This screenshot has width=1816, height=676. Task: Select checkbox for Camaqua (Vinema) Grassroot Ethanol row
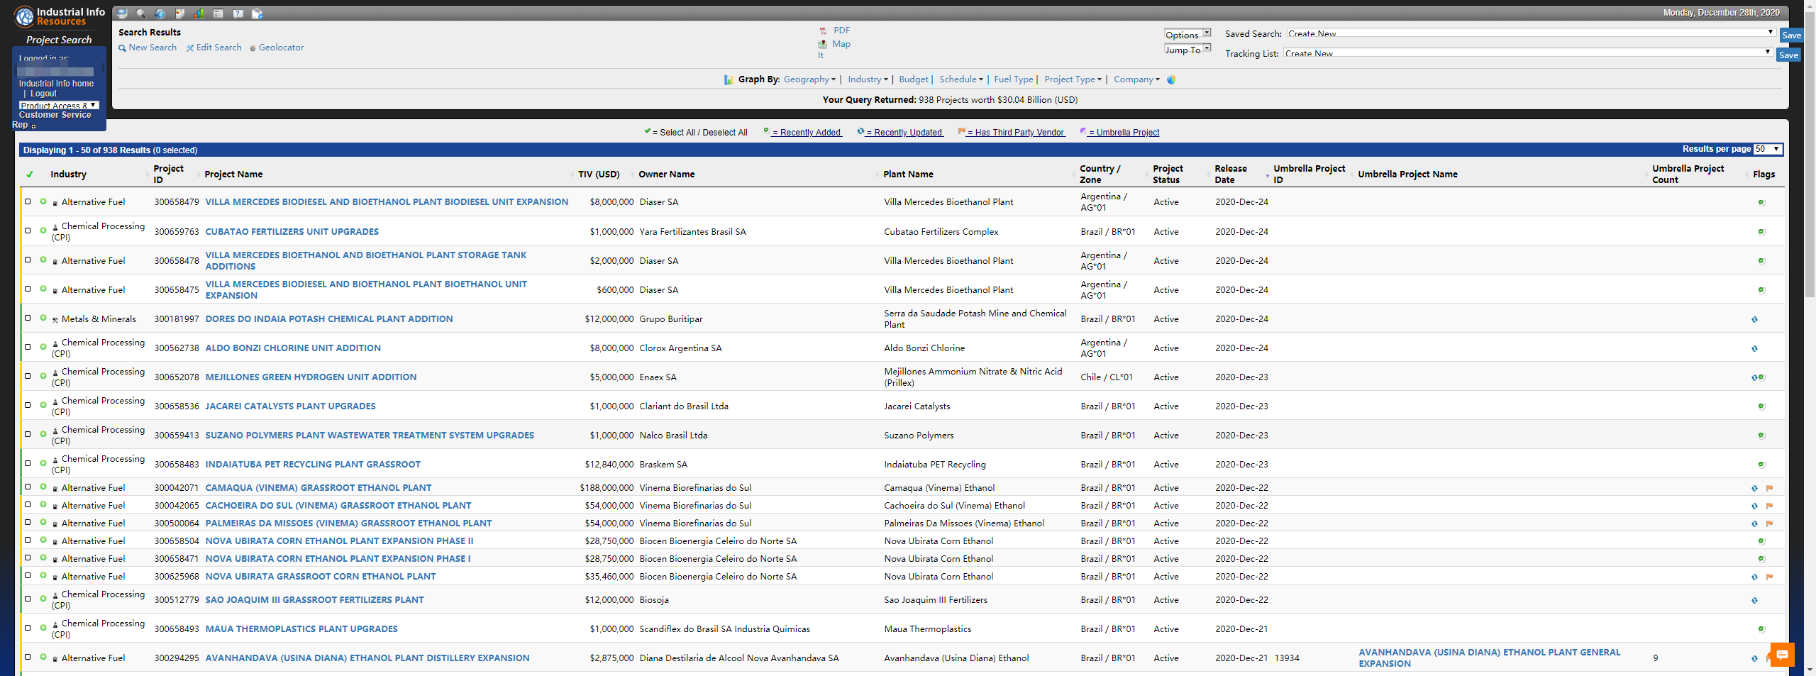pyautogui.click(x=28, y=487)
